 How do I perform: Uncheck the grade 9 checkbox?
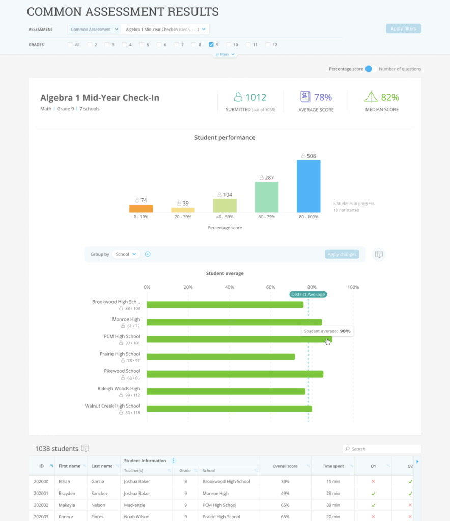[x=211, y=45]
